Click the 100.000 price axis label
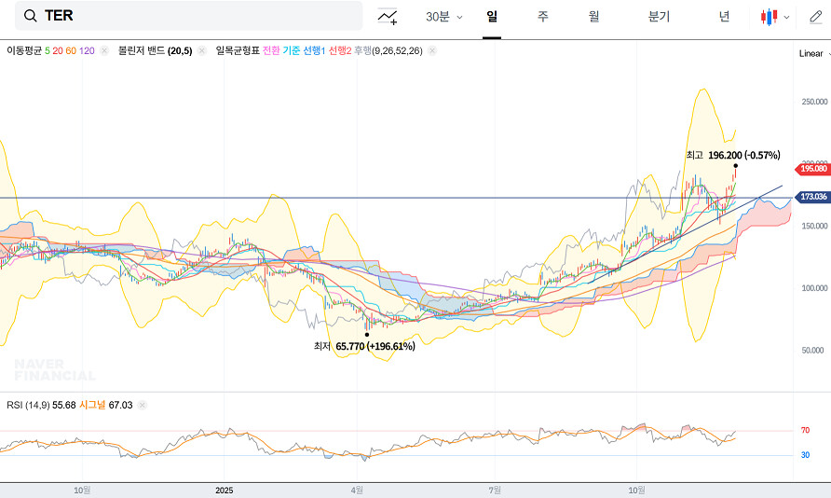The width and height of the screenshot is (831, 498). (x=814, y=288)
